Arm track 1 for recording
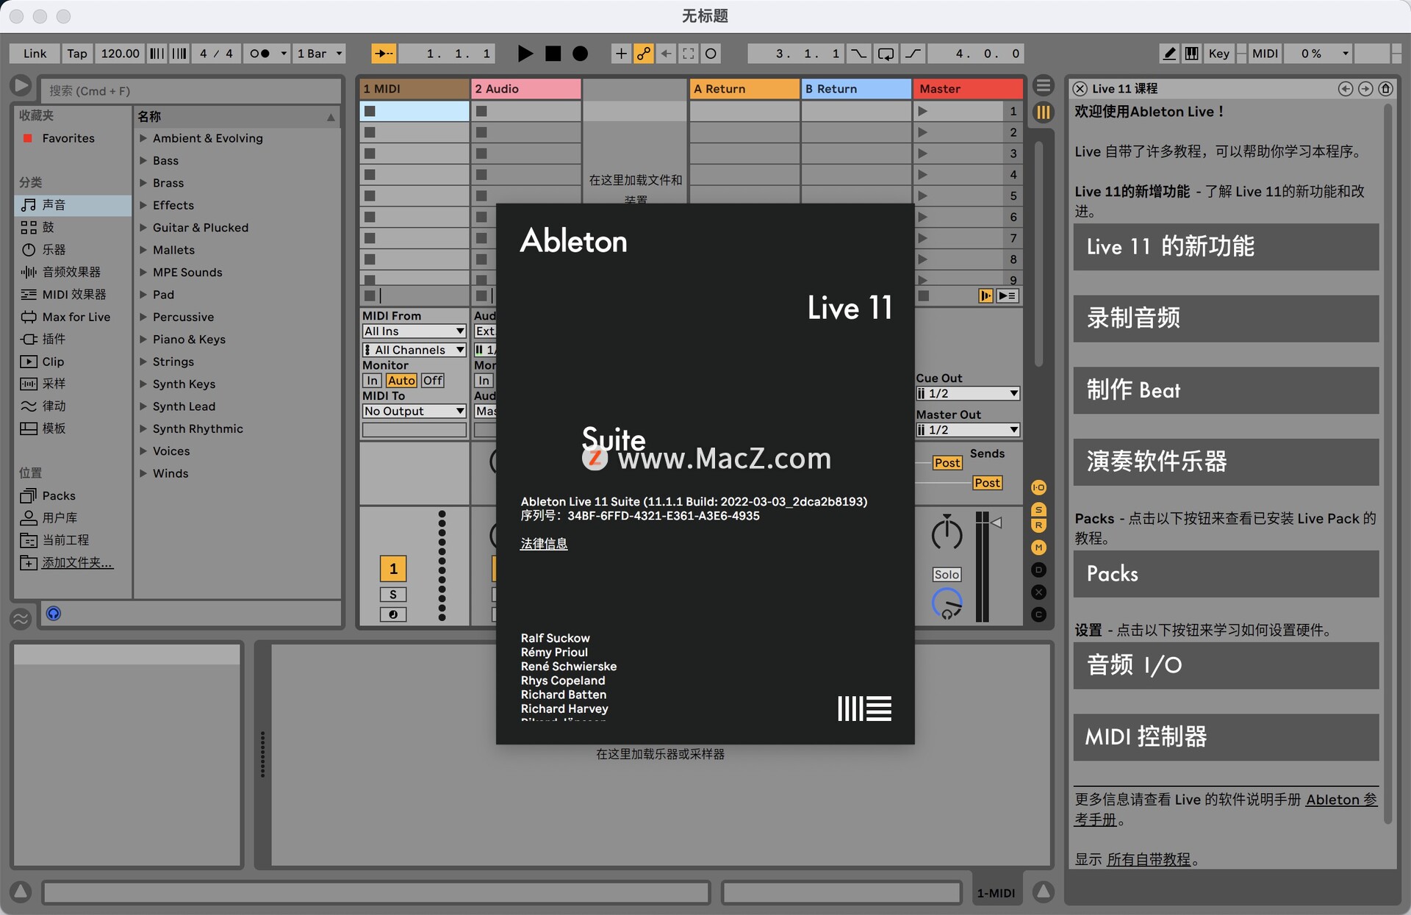Viewport: 1411px width, 915px height. click(x=393, y=614)
